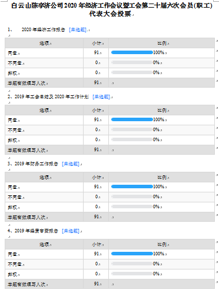Click the [单选题] link for question 1
The height and width of the screenshot is (293, 219).
tap(78, 30)
